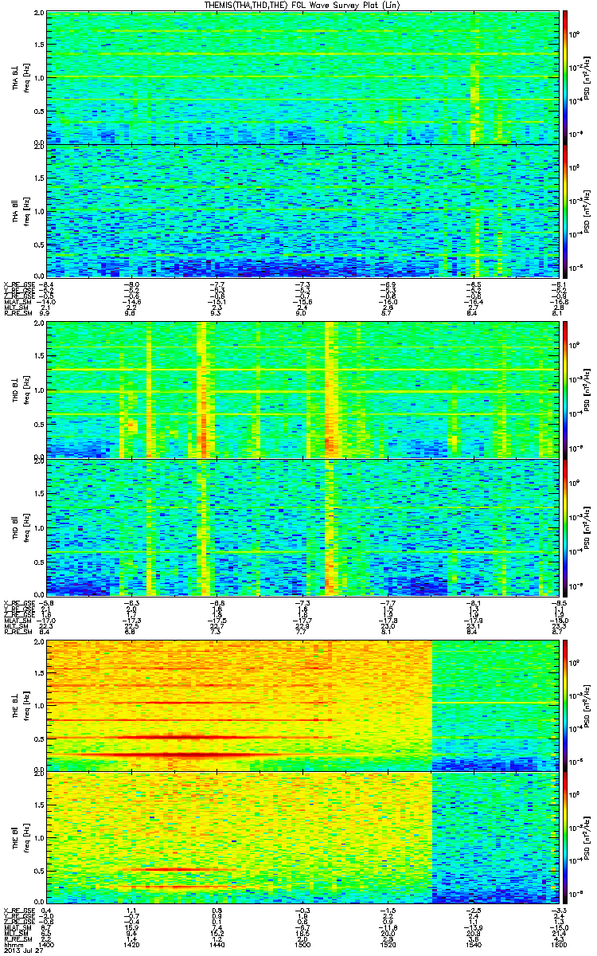Click the 'THA B⊥ freq [Hz]' axis label

pyautogui.click(x=19, y=77)
